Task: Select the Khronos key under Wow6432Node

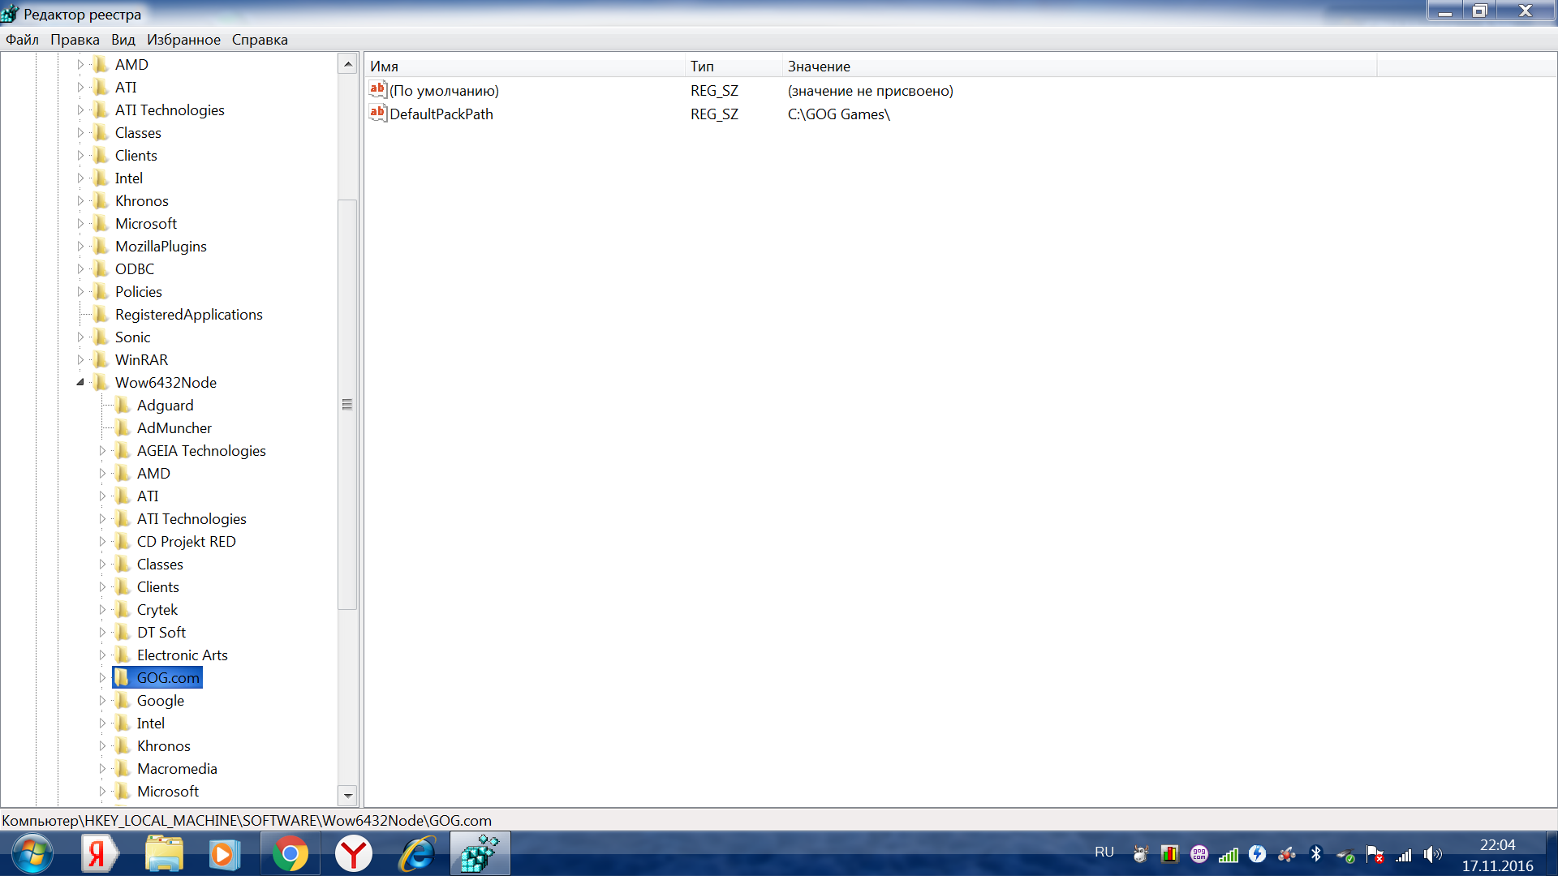Action: click(x=163, y=745)
